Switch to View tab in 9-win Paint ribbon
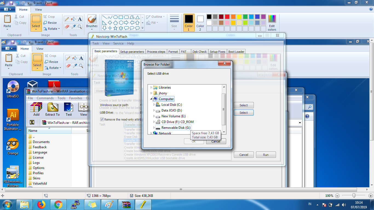Viewport: 374px width, 210px height. pos(39,10)
